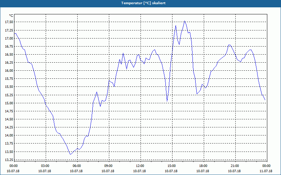Click the 00:00 time label dated 11.07.18
The height and width of the screenshot is (175, 281).
click(x=267, y=166)
